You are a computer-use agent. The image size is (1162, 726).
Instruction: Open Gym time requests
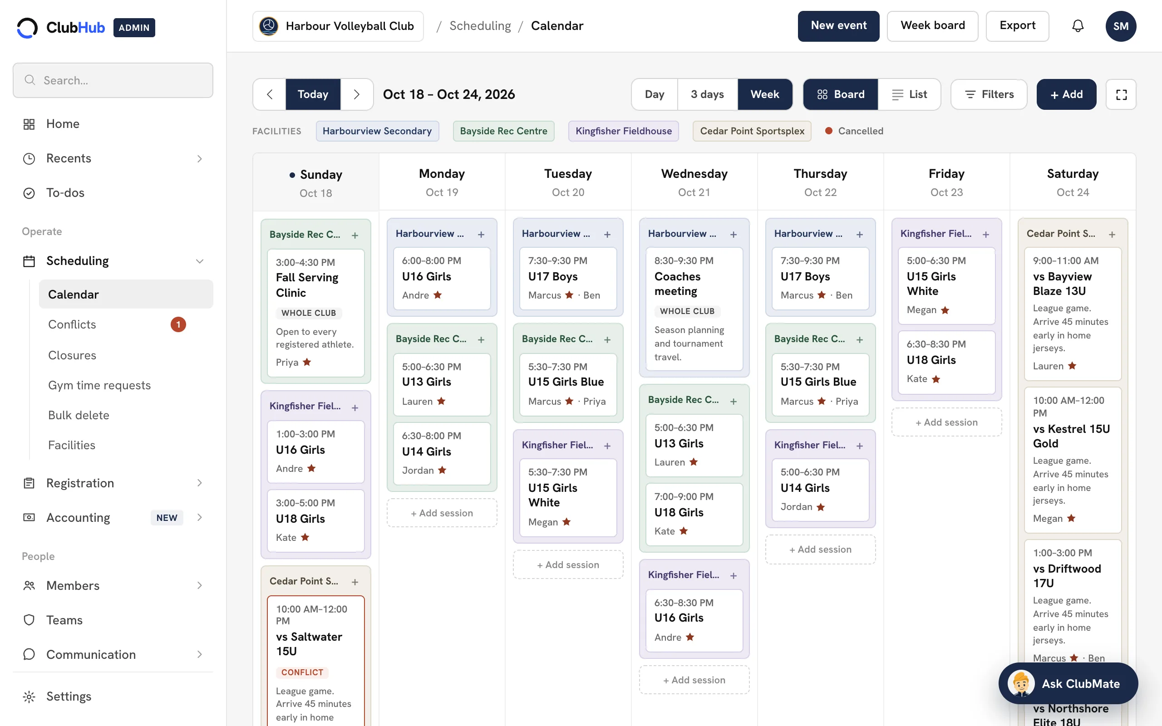pos(126,386)
